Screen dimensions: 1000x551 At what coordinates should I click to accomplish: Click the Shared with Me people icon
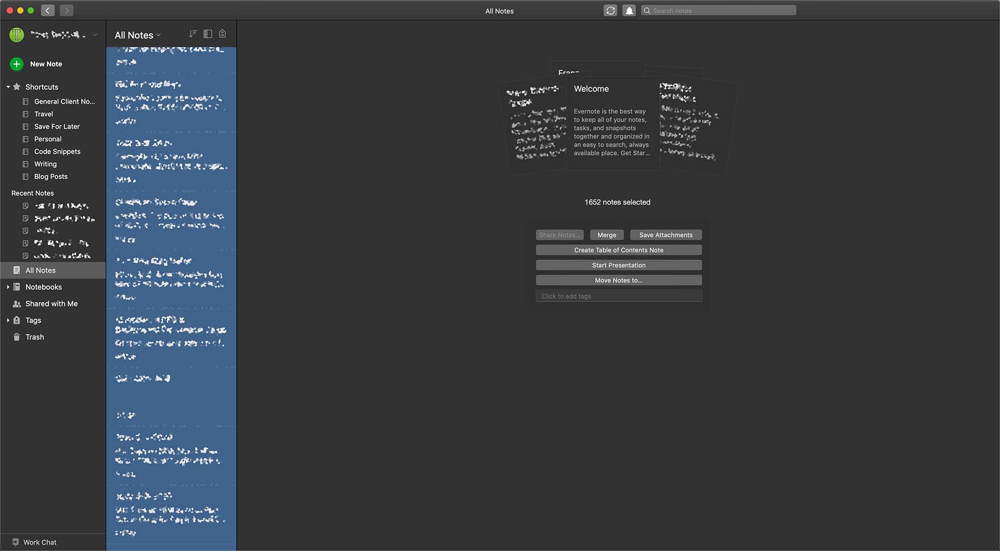(x=17, y=304)
